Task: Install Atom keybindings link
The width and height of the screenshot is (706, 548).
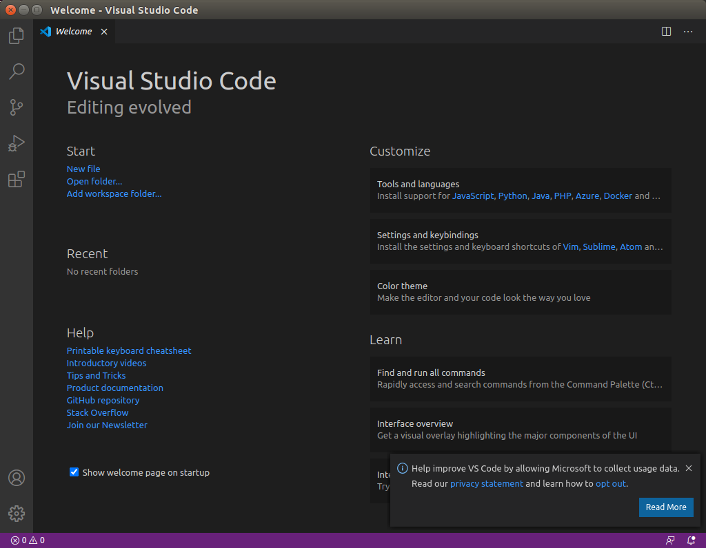Action: coord(631,246)
